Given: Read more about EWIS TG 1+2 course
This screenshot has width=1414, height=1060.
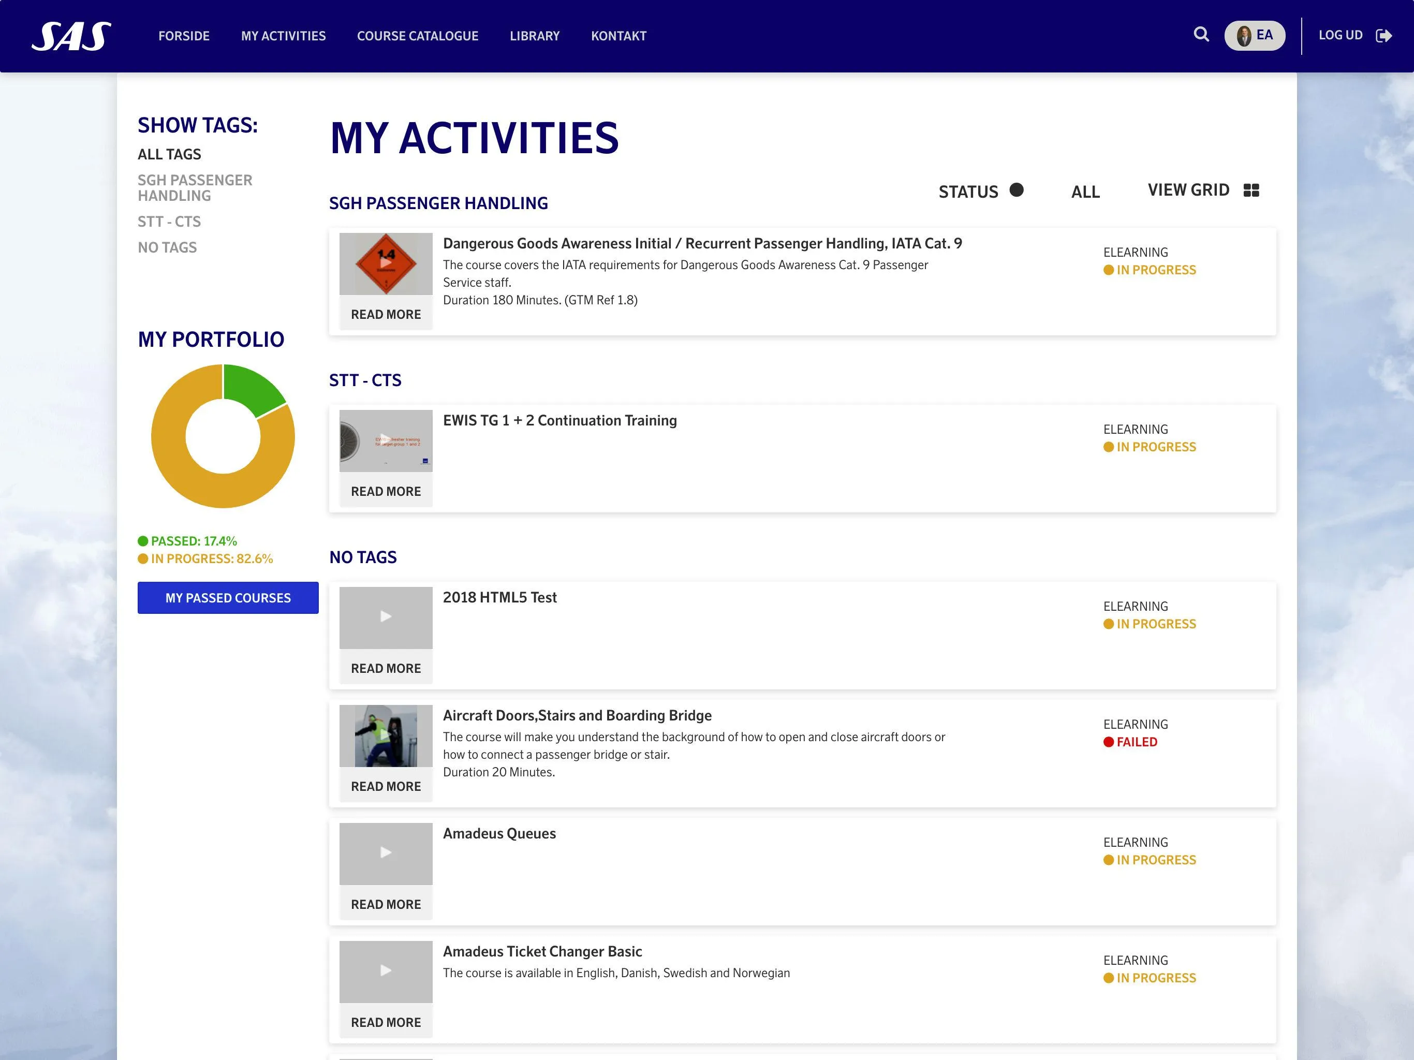Looking at the screenshot, I should pyautogui.click(x=385, y=491).
